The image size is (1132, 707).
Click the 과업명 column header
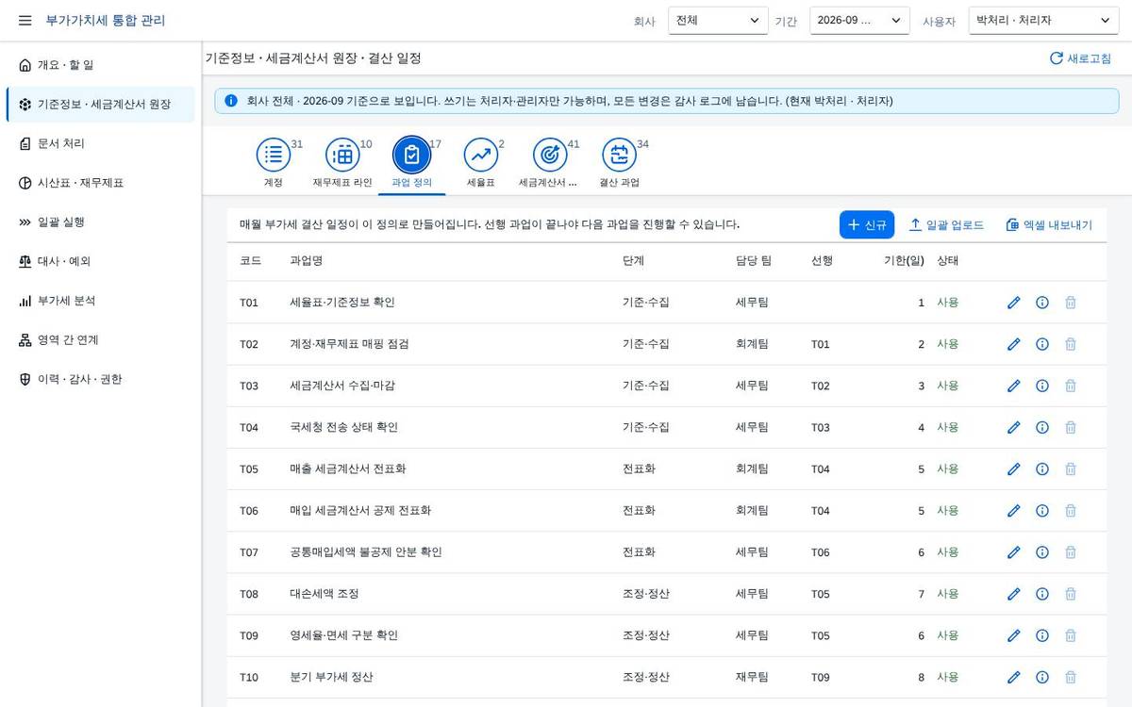(x=306, y=260)
